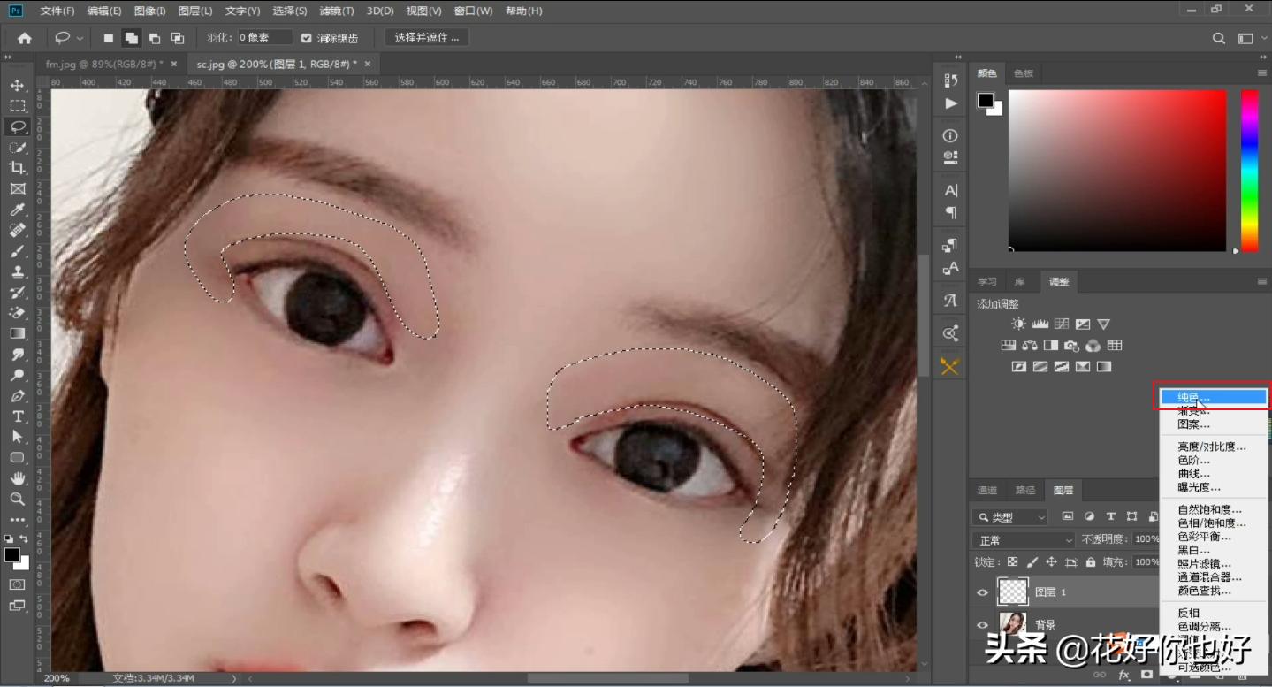Open the 滤镜(T) menu
Viewport: 1272px width, 687px height.
click(x=336, y=11)
